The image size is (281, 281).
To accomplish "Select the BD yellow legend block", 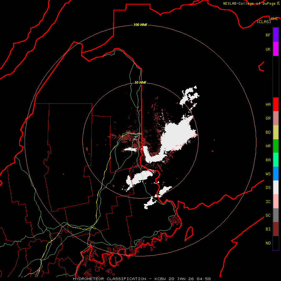I will pos(276,132).
